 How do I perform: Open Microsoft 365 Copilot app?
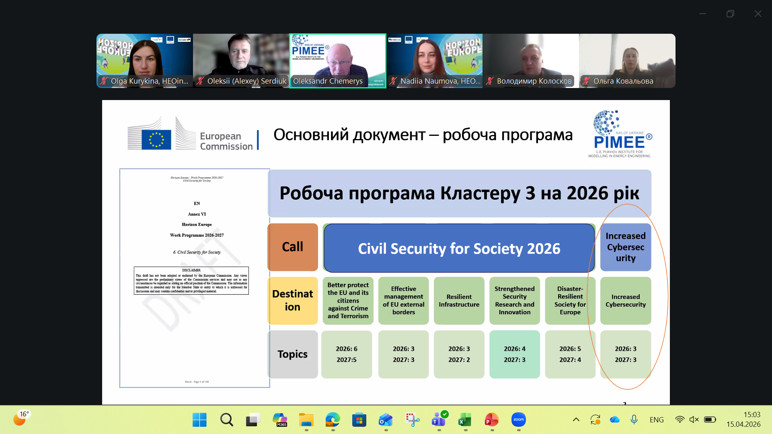click(x=279, y=420)
